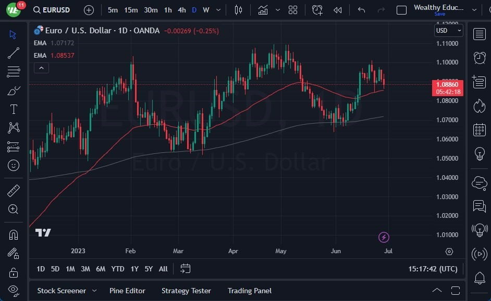Open the USD currency unit dropdown
The height and width of the screenshot is (301, 491).
click(448, 30)
